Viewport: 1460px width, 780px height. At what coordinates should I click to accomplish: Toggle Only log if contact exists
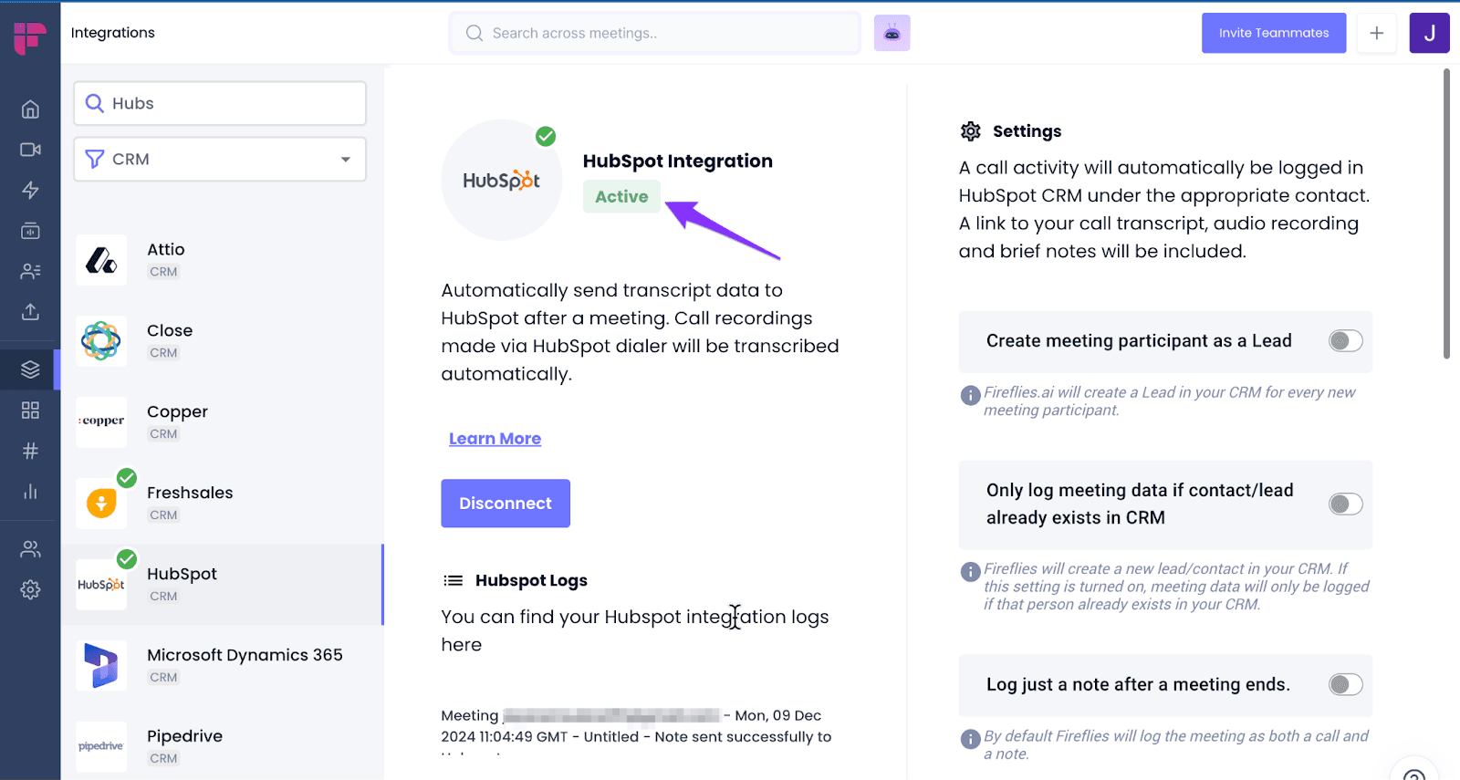click(1345, 504)
